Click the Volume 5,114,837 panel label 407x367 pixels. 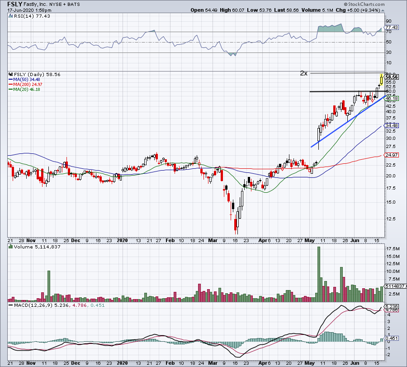tap(37, 247)
